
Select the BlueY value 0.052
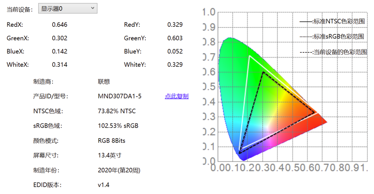pyautogui.click(x=175, y=51)
